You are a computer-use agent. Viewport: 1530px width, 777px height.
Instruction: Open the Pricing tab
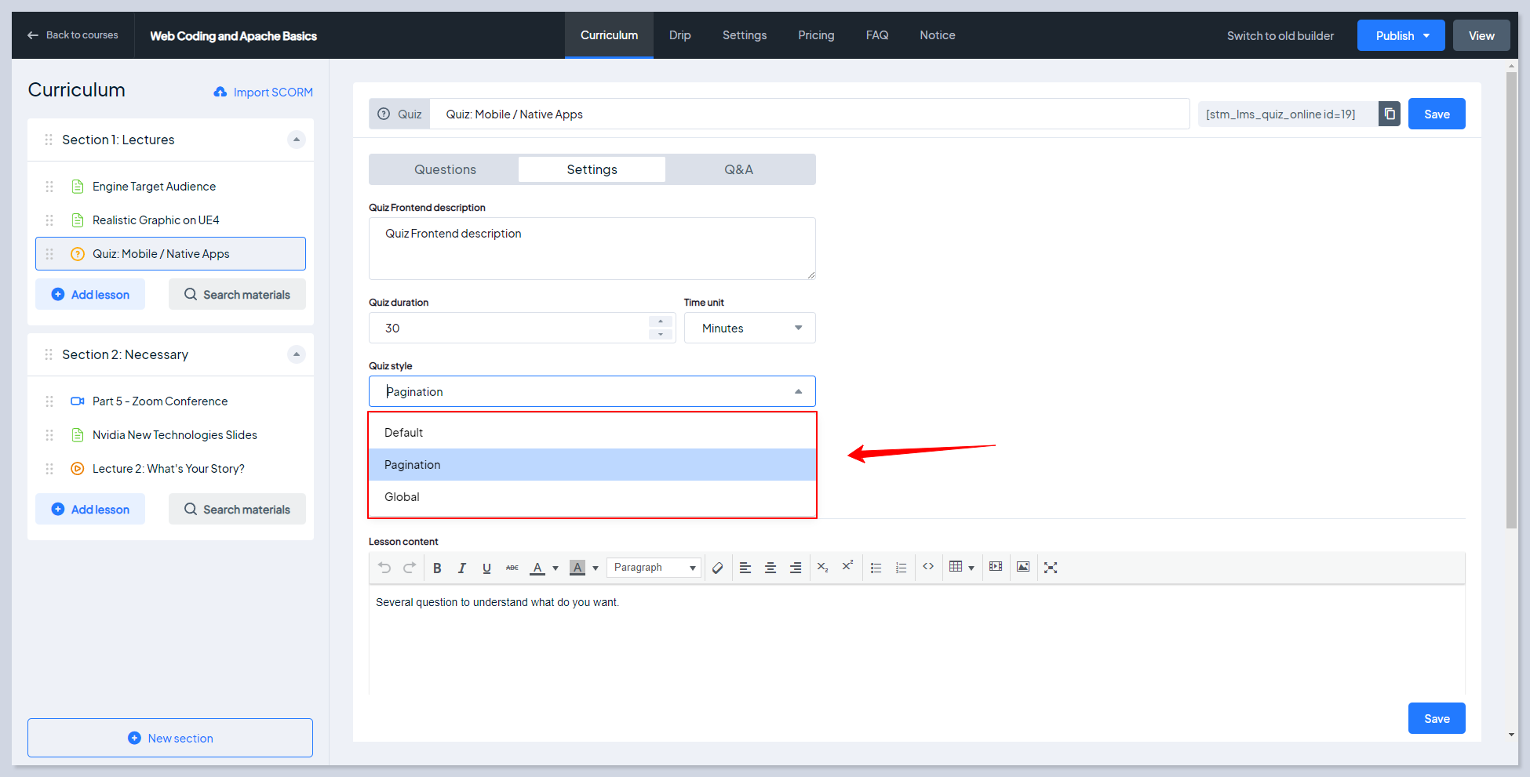[x=816, y=35]
